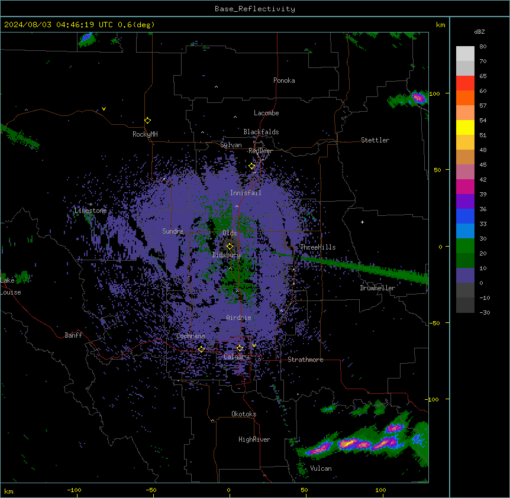Click the Airdrie city label
Screen dimensions: 510x498
coord(239,318)
